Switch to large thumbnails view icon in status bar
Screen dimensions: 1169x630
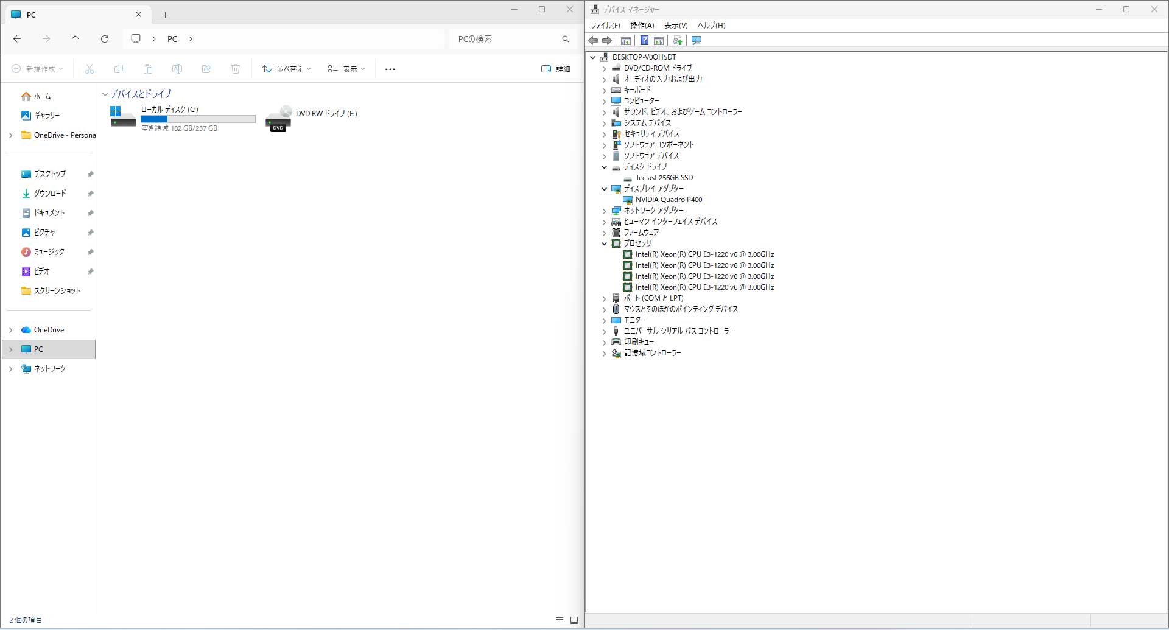574,620
